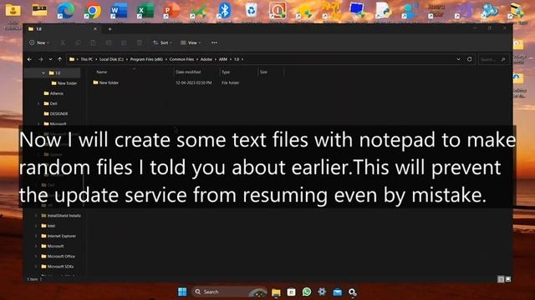Click the Share icon in Explorer toolbar
The image size is (535, 300).
coord(124,42)
